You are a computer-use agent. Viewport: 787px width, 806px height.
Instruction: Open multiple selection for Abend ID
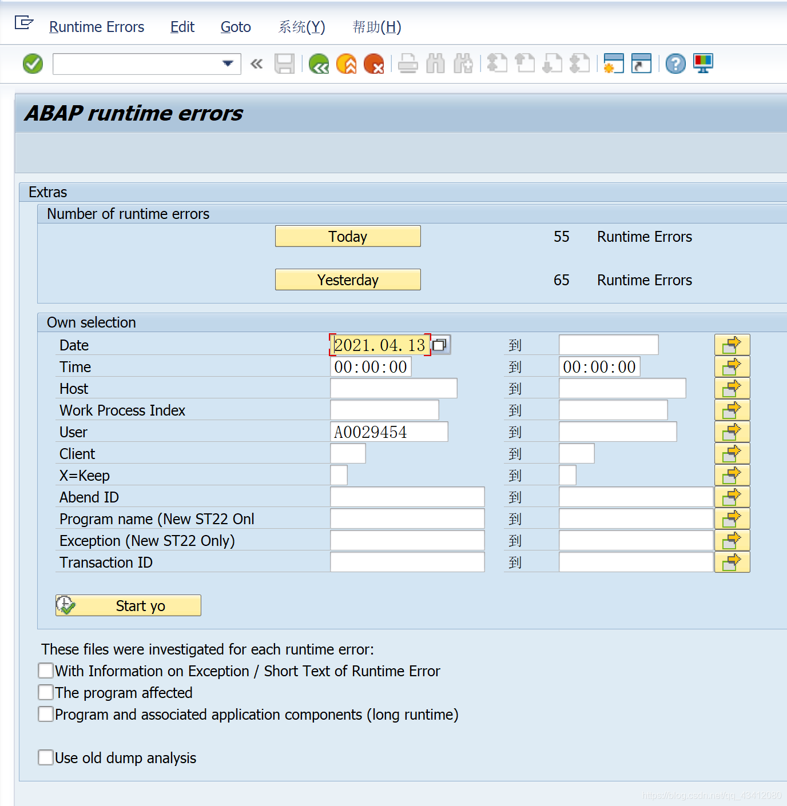(x=732, y=497)
